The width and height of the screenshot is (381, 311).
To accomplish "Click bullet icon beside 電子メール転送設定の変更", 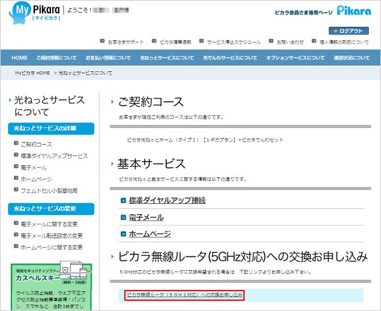I will 16,235.
